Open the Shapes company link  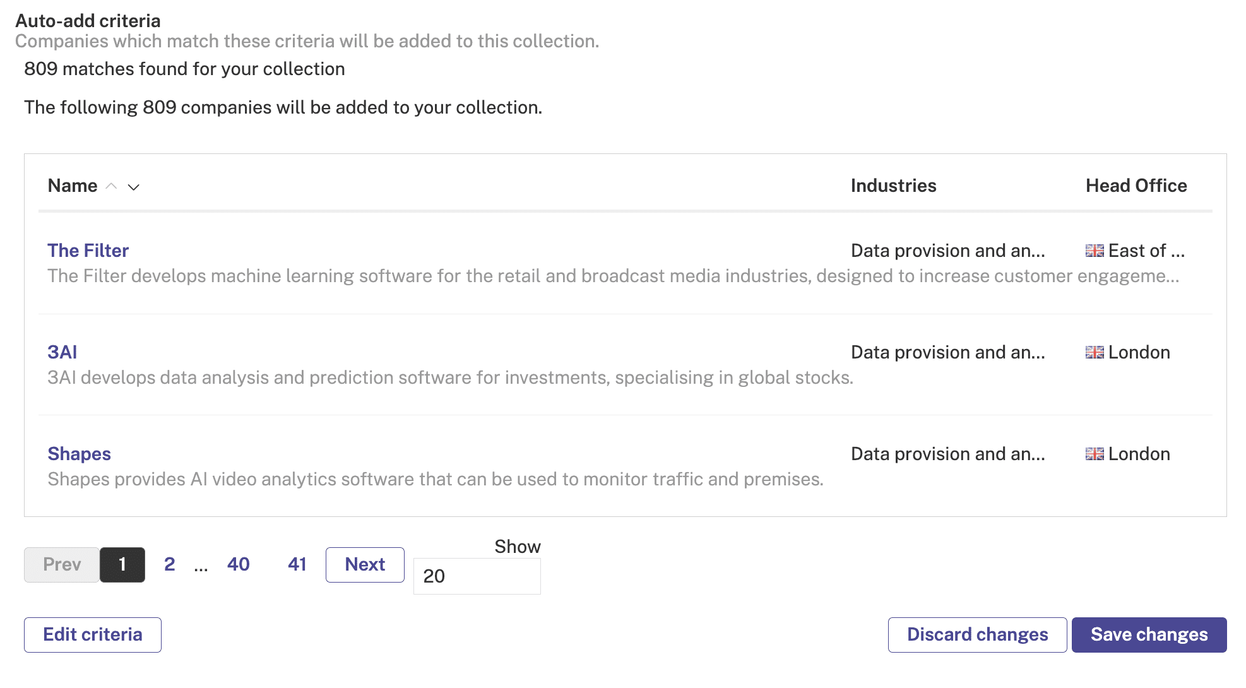(x=79, y=454)
